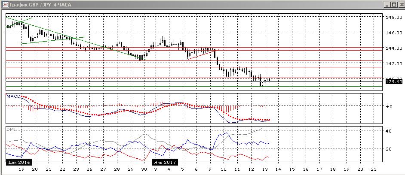Maximize the GBP/JPY chart window

click(393, 4)
